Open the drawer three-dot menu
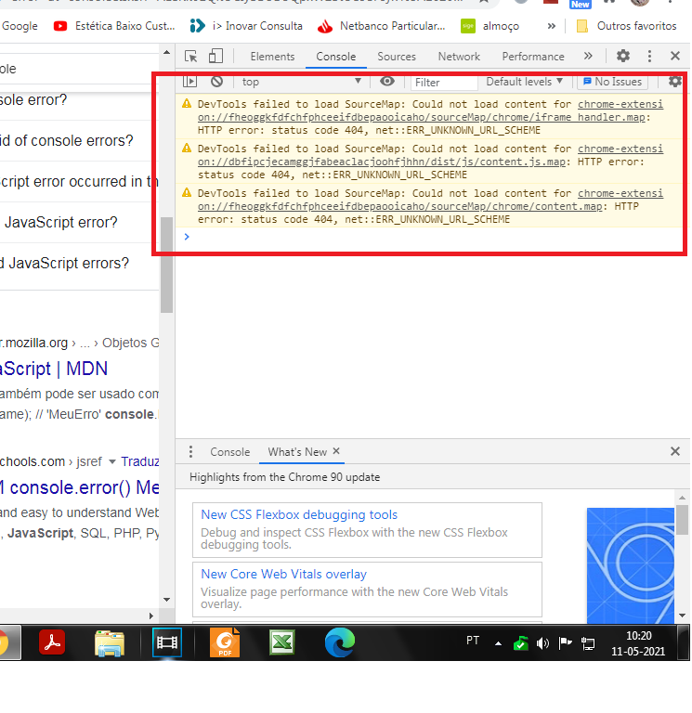This screenshot has height=713, width=692. tap(190, 451)
